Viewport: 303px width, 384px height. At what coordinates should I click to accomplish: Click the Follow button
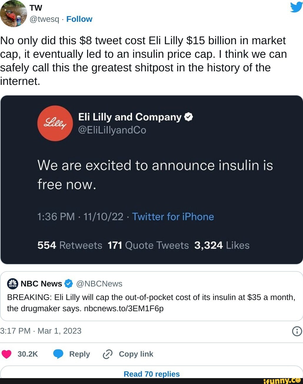point(79,19)
